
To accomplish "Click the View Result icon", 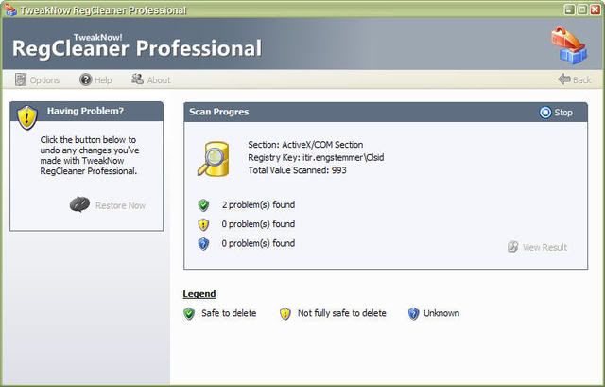I will pyautogui.click(x=512, y=247).
